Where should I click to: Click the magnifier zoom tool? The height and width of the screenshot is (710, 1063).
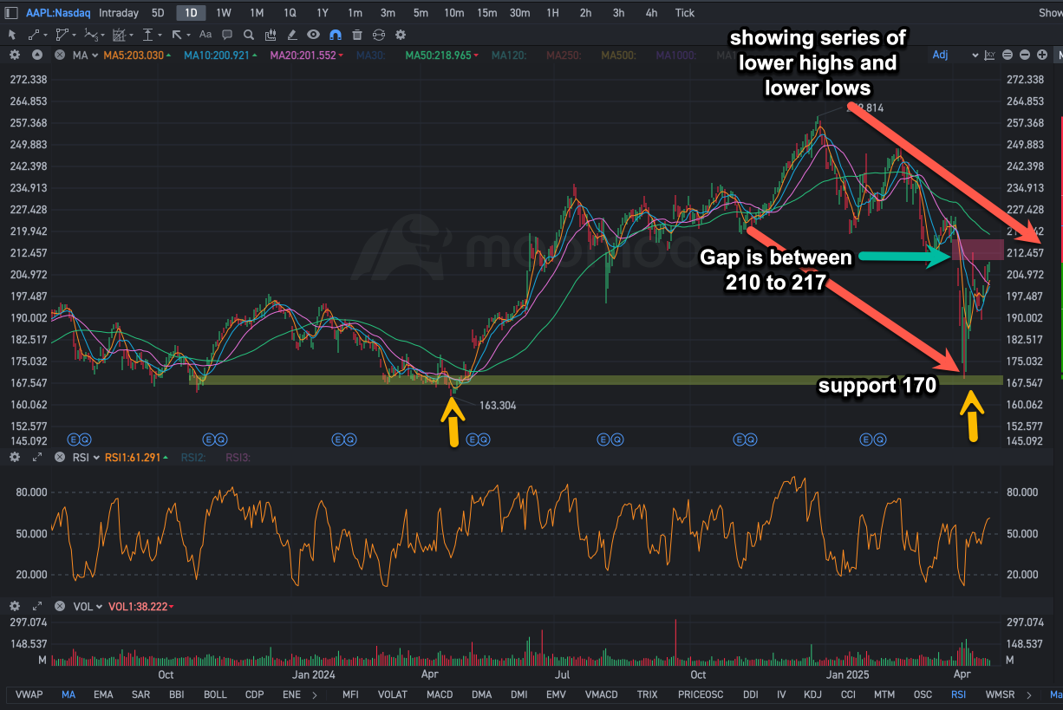click(249, 35)
